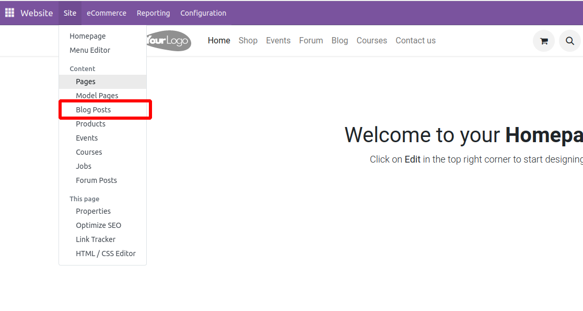The width and height of the screenshot is (583, 311).
Task: Select Forum Posts menu entry
Action: (x=102, y=180)
